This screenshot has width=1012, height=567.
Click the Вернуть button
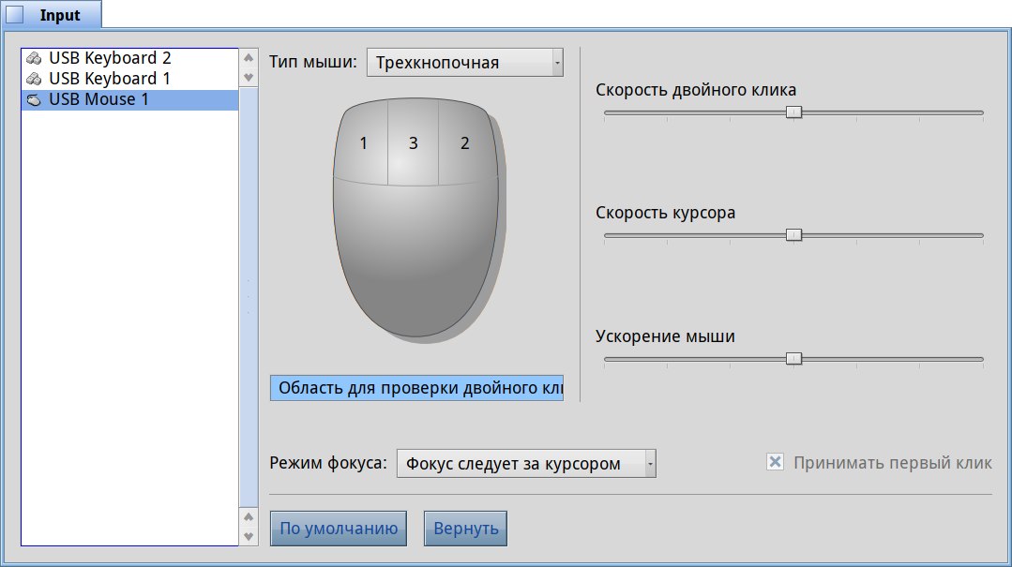(465, 529)
